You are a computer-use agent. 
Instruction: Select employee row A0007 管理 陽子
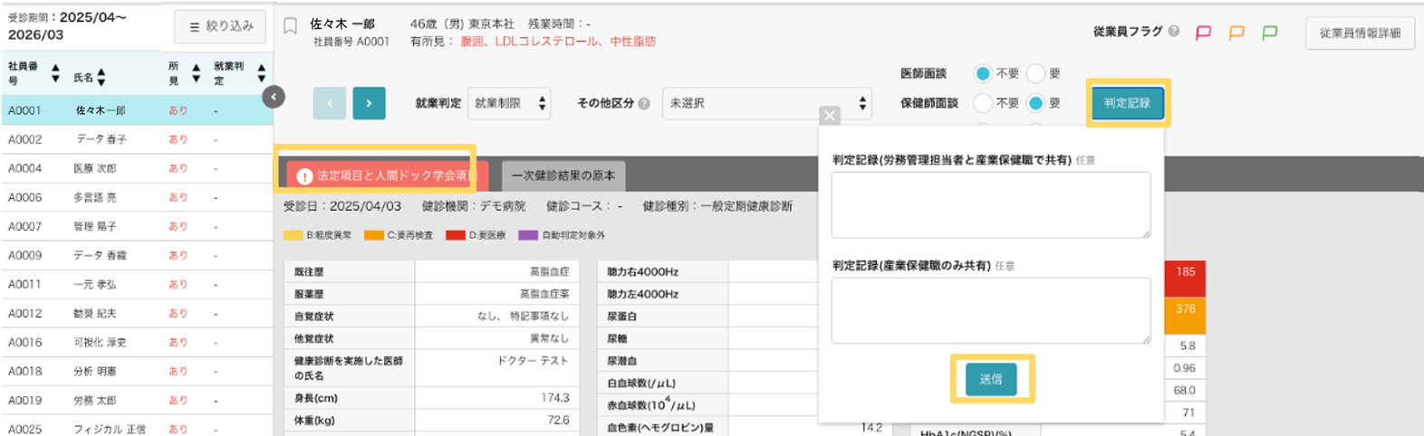136,226
